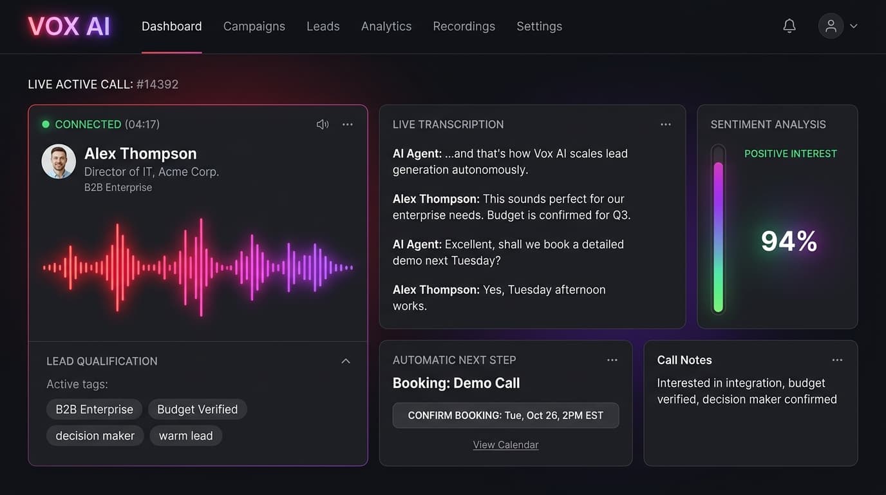
Task: Open the notifications bell
Action: coord(789,26)
